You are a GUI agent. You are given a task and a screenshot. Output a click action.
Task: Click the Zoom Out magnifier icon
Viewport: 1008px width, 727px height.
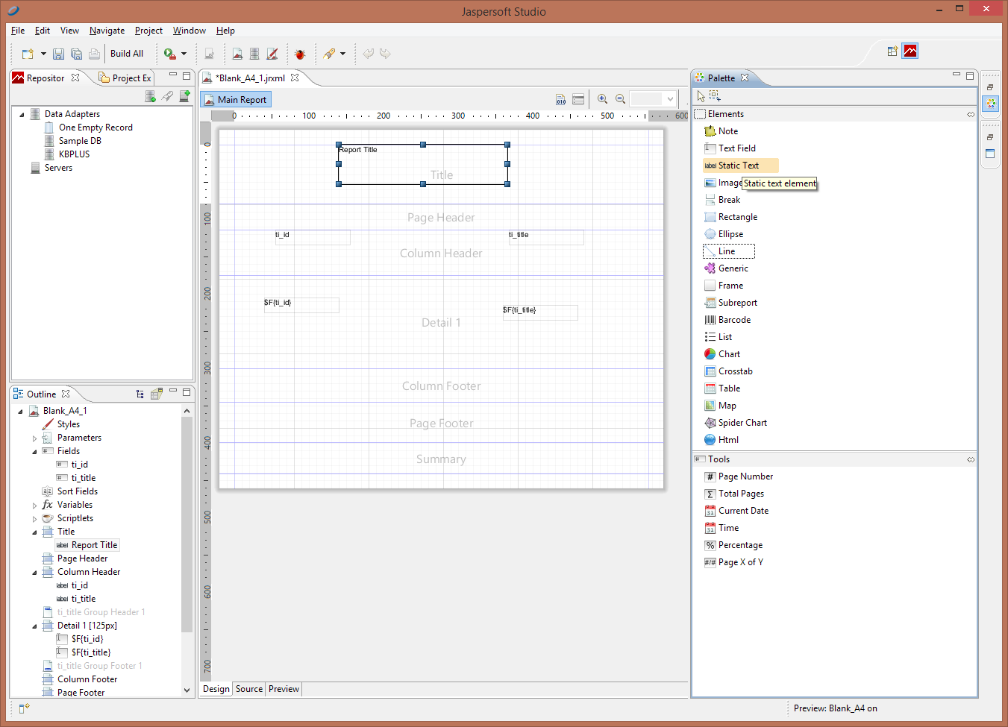(620, 99)
